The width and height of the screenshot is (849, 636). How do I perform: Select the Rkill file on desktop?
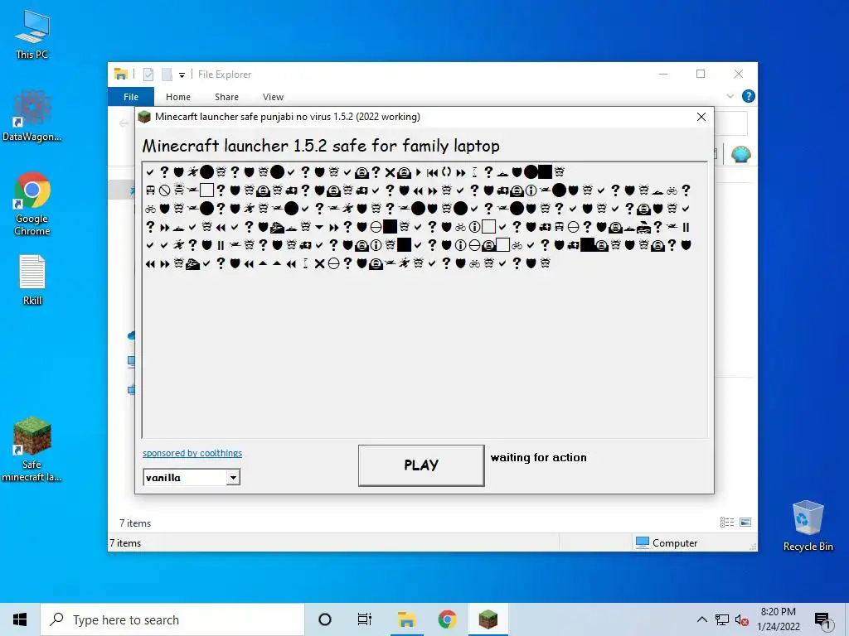(x=32, y=280)
